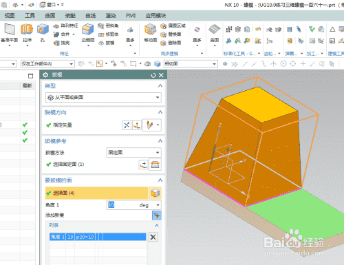Open the 相切面 face rule dropdown
This screenshot has width=344, height=265.
[191, 64]
